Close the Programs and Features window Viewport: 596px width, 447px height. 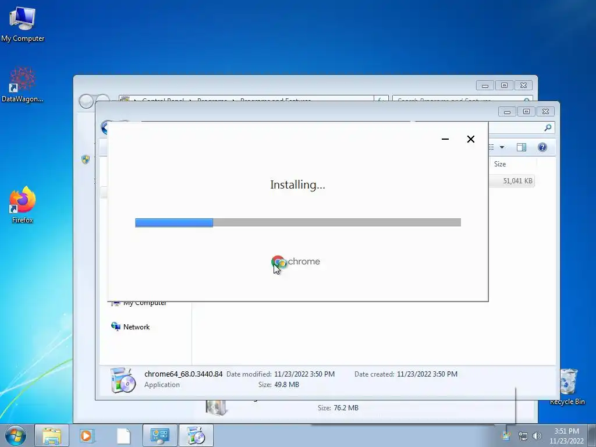click(523, 86)
